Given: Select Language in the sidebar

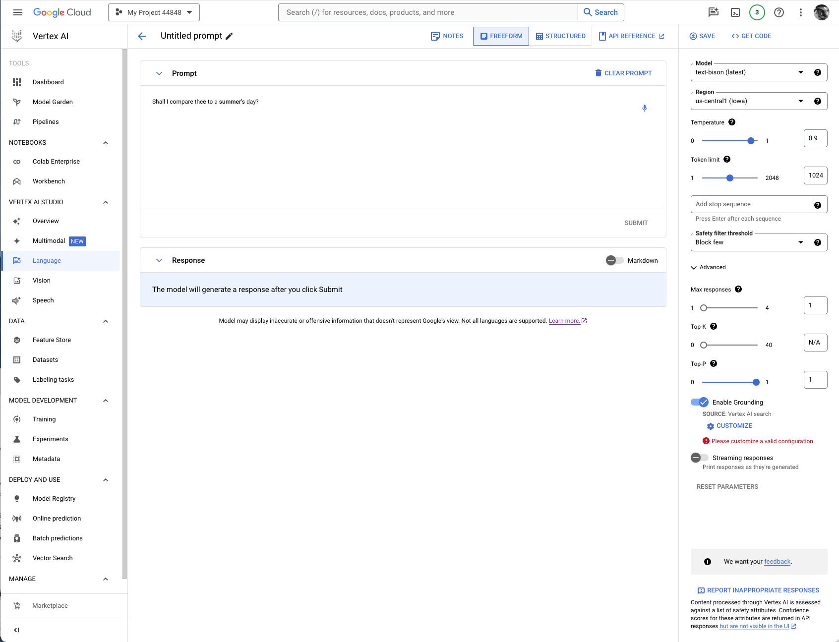Looking at the screenshot, I should [x=60, y=261].
